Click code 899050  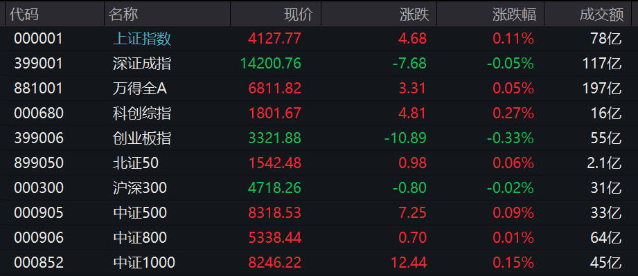pos(39,163)
